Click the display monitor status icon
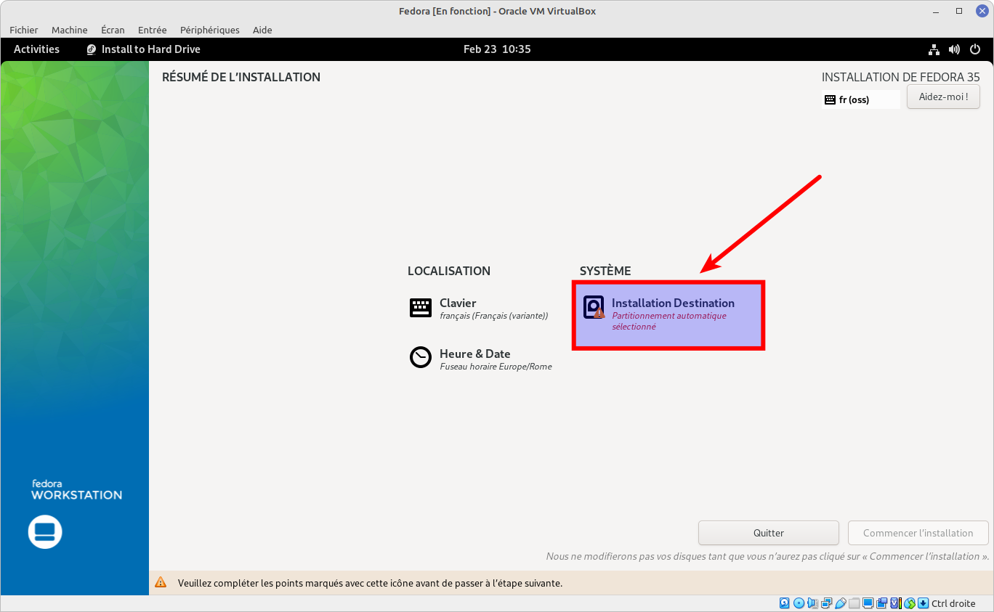994x612 pixels. pos(868,603)
